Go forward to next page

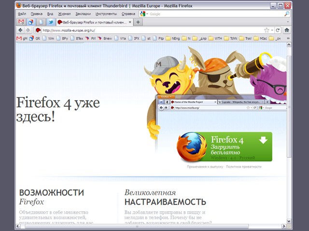[x=28, y=30]
